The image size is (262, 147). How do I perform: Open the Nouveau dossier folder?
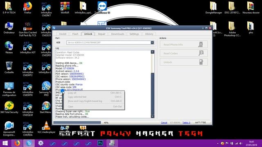251,7
